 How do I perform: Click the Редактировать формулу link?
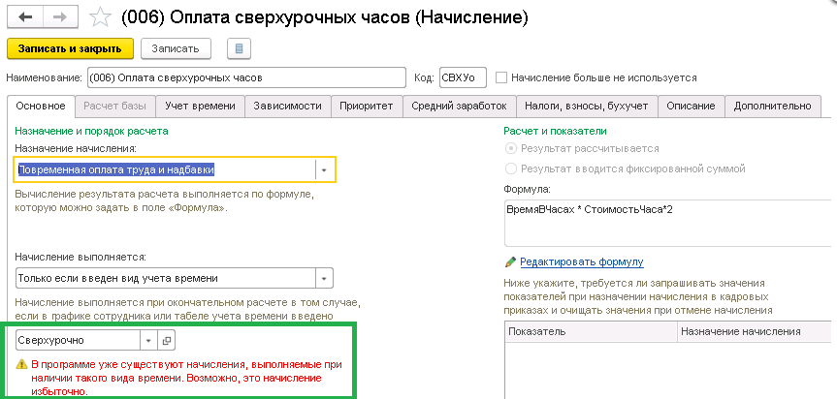tap(582, 262)
